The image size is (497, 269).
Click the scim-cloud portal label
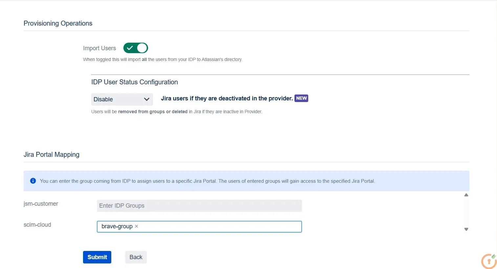(x=37, y=225)
